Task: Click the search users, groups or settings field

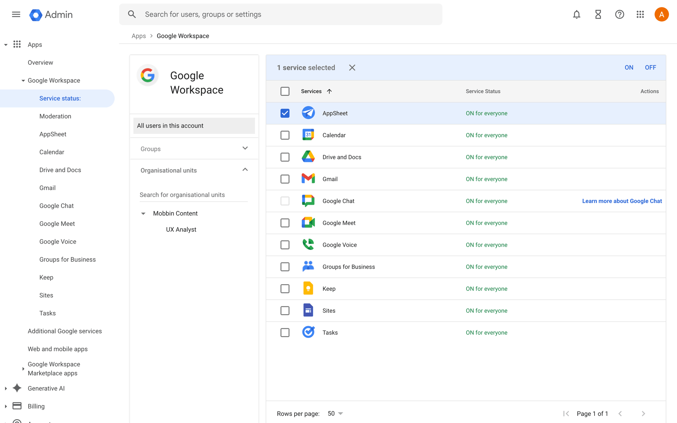Action: pos(281,14)
